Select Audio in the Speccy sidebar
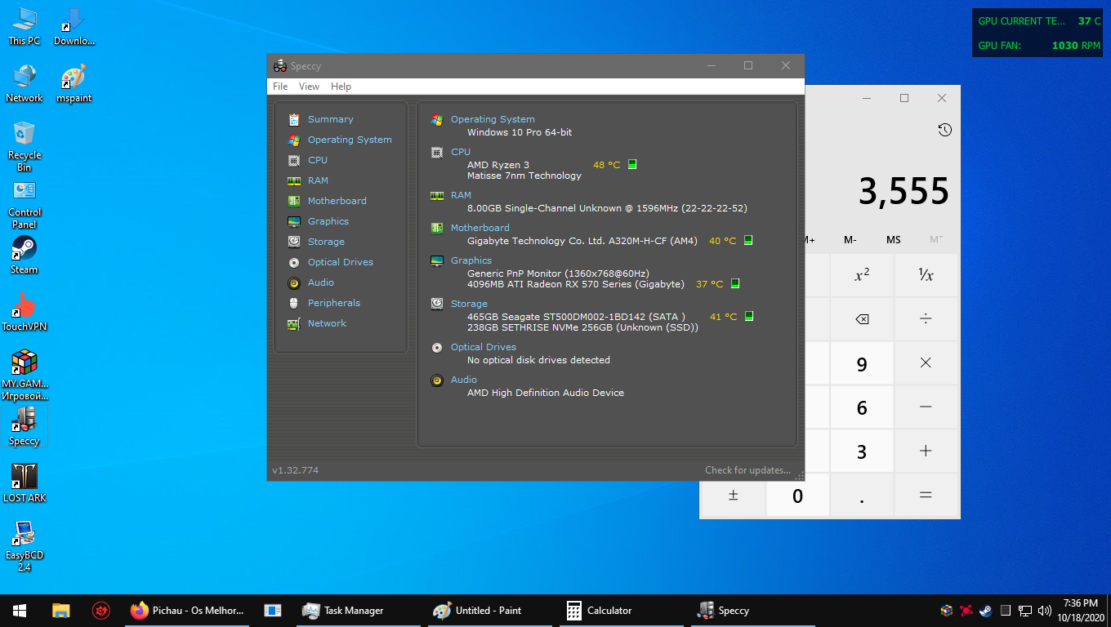1111x627 pixels. pos(321,282)
